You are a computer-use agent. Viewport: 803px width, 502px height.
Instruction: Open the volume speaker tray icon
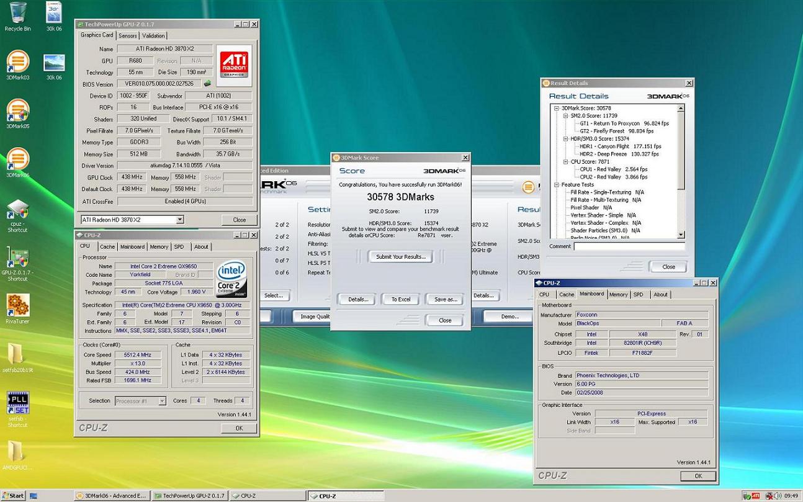[778, 496]
